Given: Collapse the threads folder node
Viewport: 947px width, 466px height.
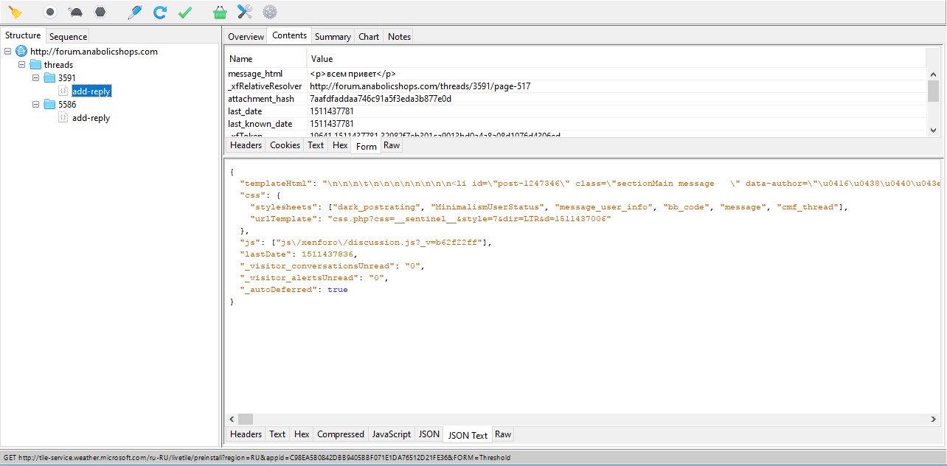Looking at the screenshot, I should pos(22,65).
